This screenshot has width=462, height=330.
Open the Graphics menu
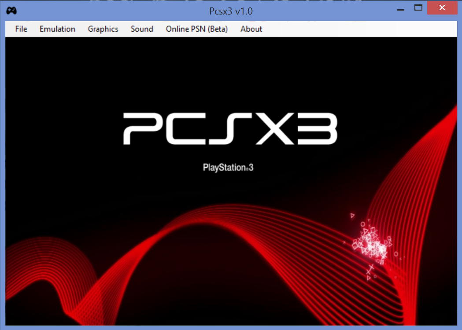tap(103, 29)
